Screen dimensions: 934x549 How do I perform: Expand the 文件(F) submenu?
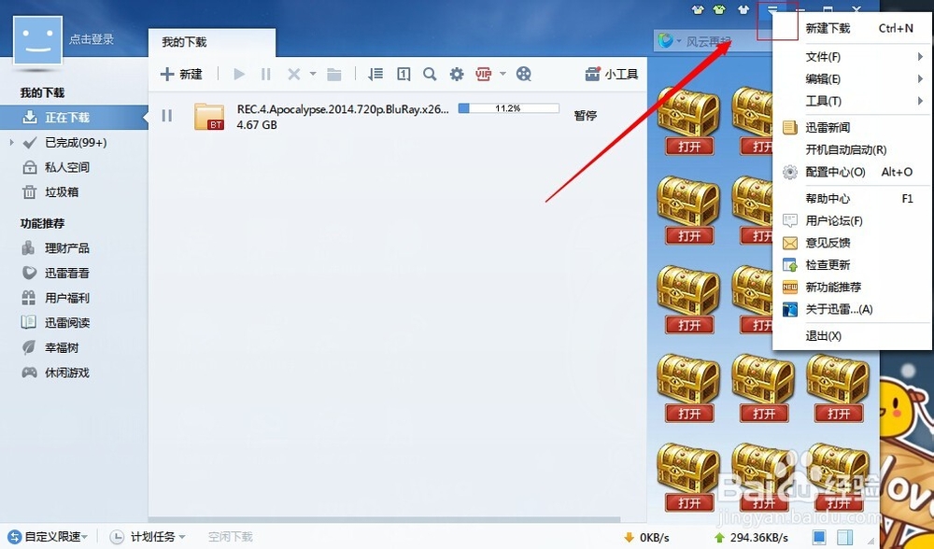pos(853,57)
